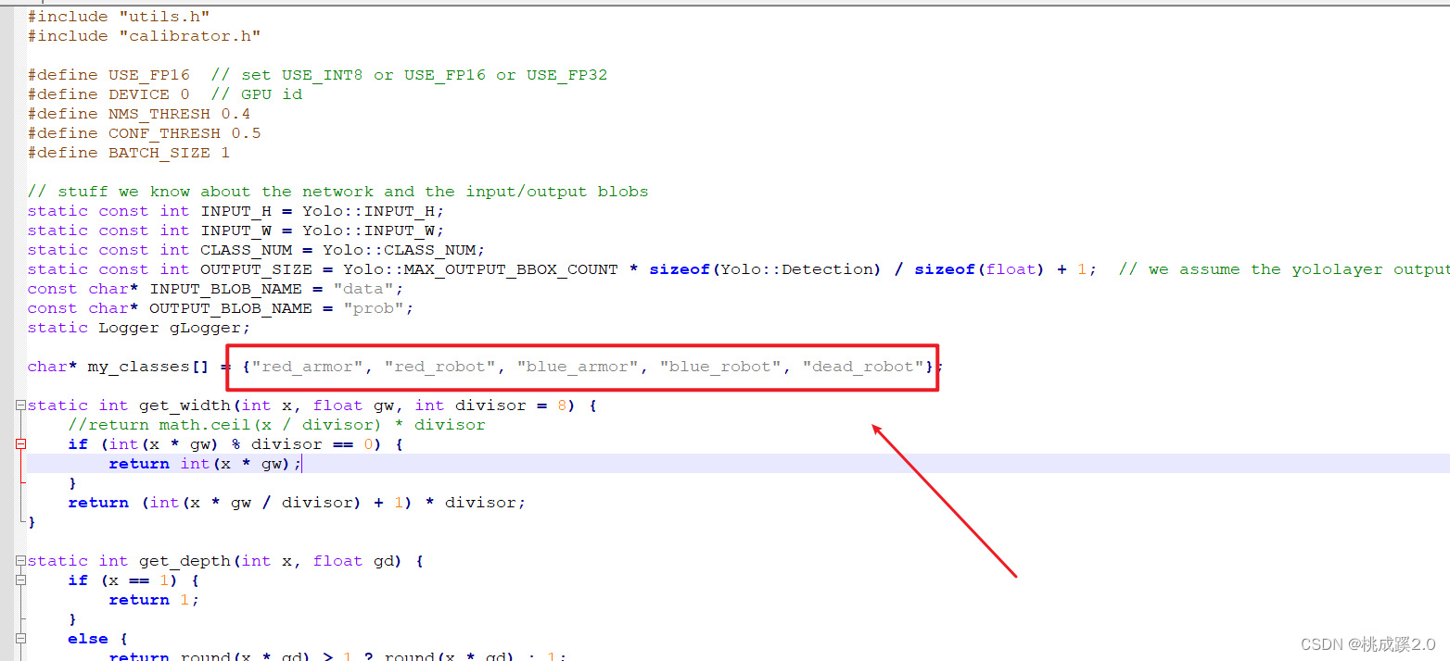Click 'Yolo::MAX_OUTPUT_BBOX_COUNT' in the OUTPUT_SIZE line

(x=480, y=269)
